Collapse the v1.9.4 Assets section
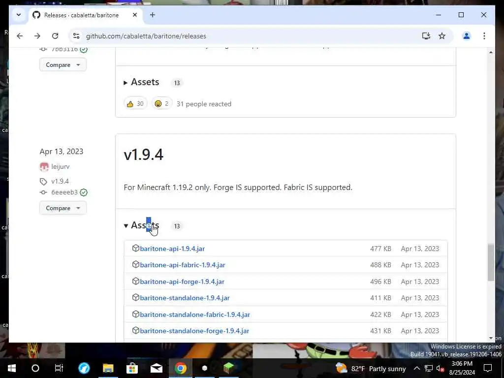The width and height of the screenshot is (504, 378). pos(141,225)
